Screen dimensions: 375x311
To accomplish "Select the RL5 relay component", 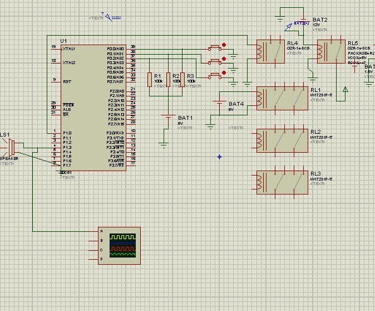I will (329, 51).
